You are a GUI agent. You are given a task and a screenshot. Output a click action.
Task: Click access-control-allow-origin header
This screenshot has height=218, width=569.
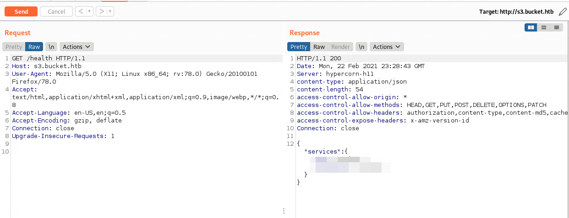click(352, 97)
